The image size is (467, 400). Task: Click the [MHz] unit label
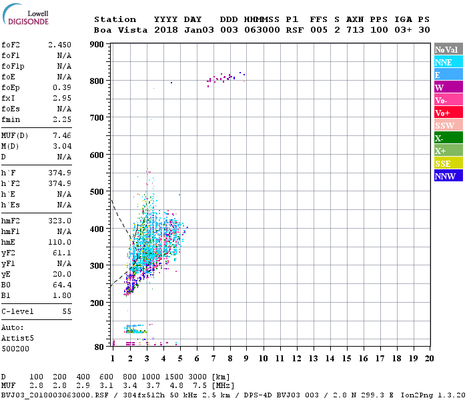coord(223,385)
